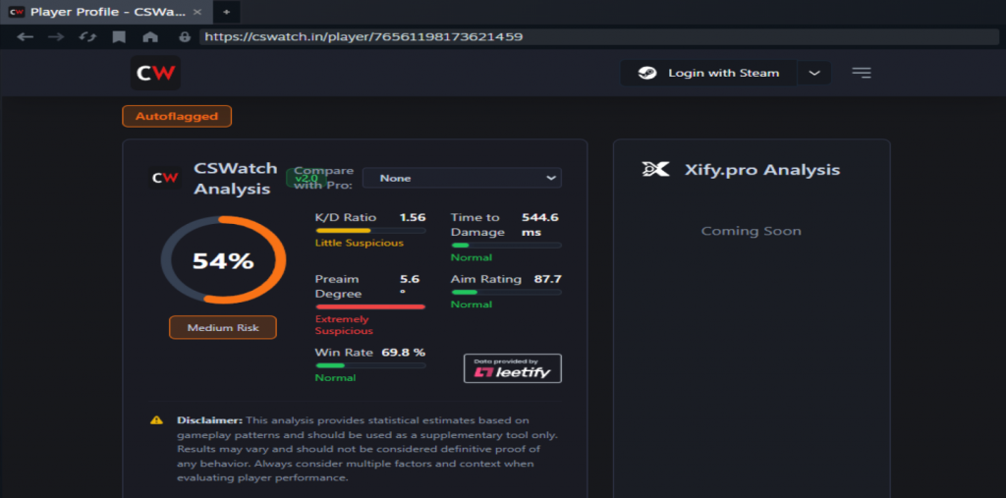Open the leetify data provider link
This screenshot has width=1006, height=498.
tap(512, 367)
